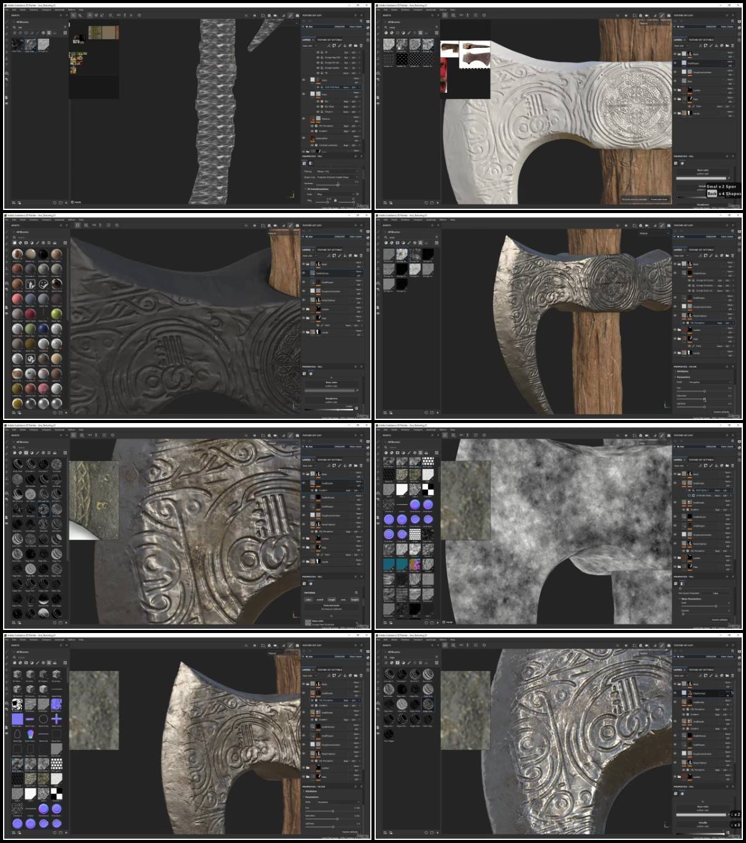Screen dimensions: 746x843
Task: Toggle visibility of the top-left window's bottom folder layer
Action: (x=304, y=151)
